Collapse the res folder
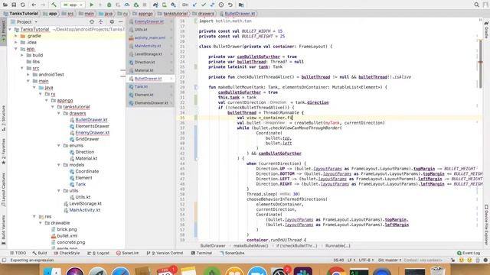This screenshot has height=275, width=490. pyautogui.click(x=34, y=216)
